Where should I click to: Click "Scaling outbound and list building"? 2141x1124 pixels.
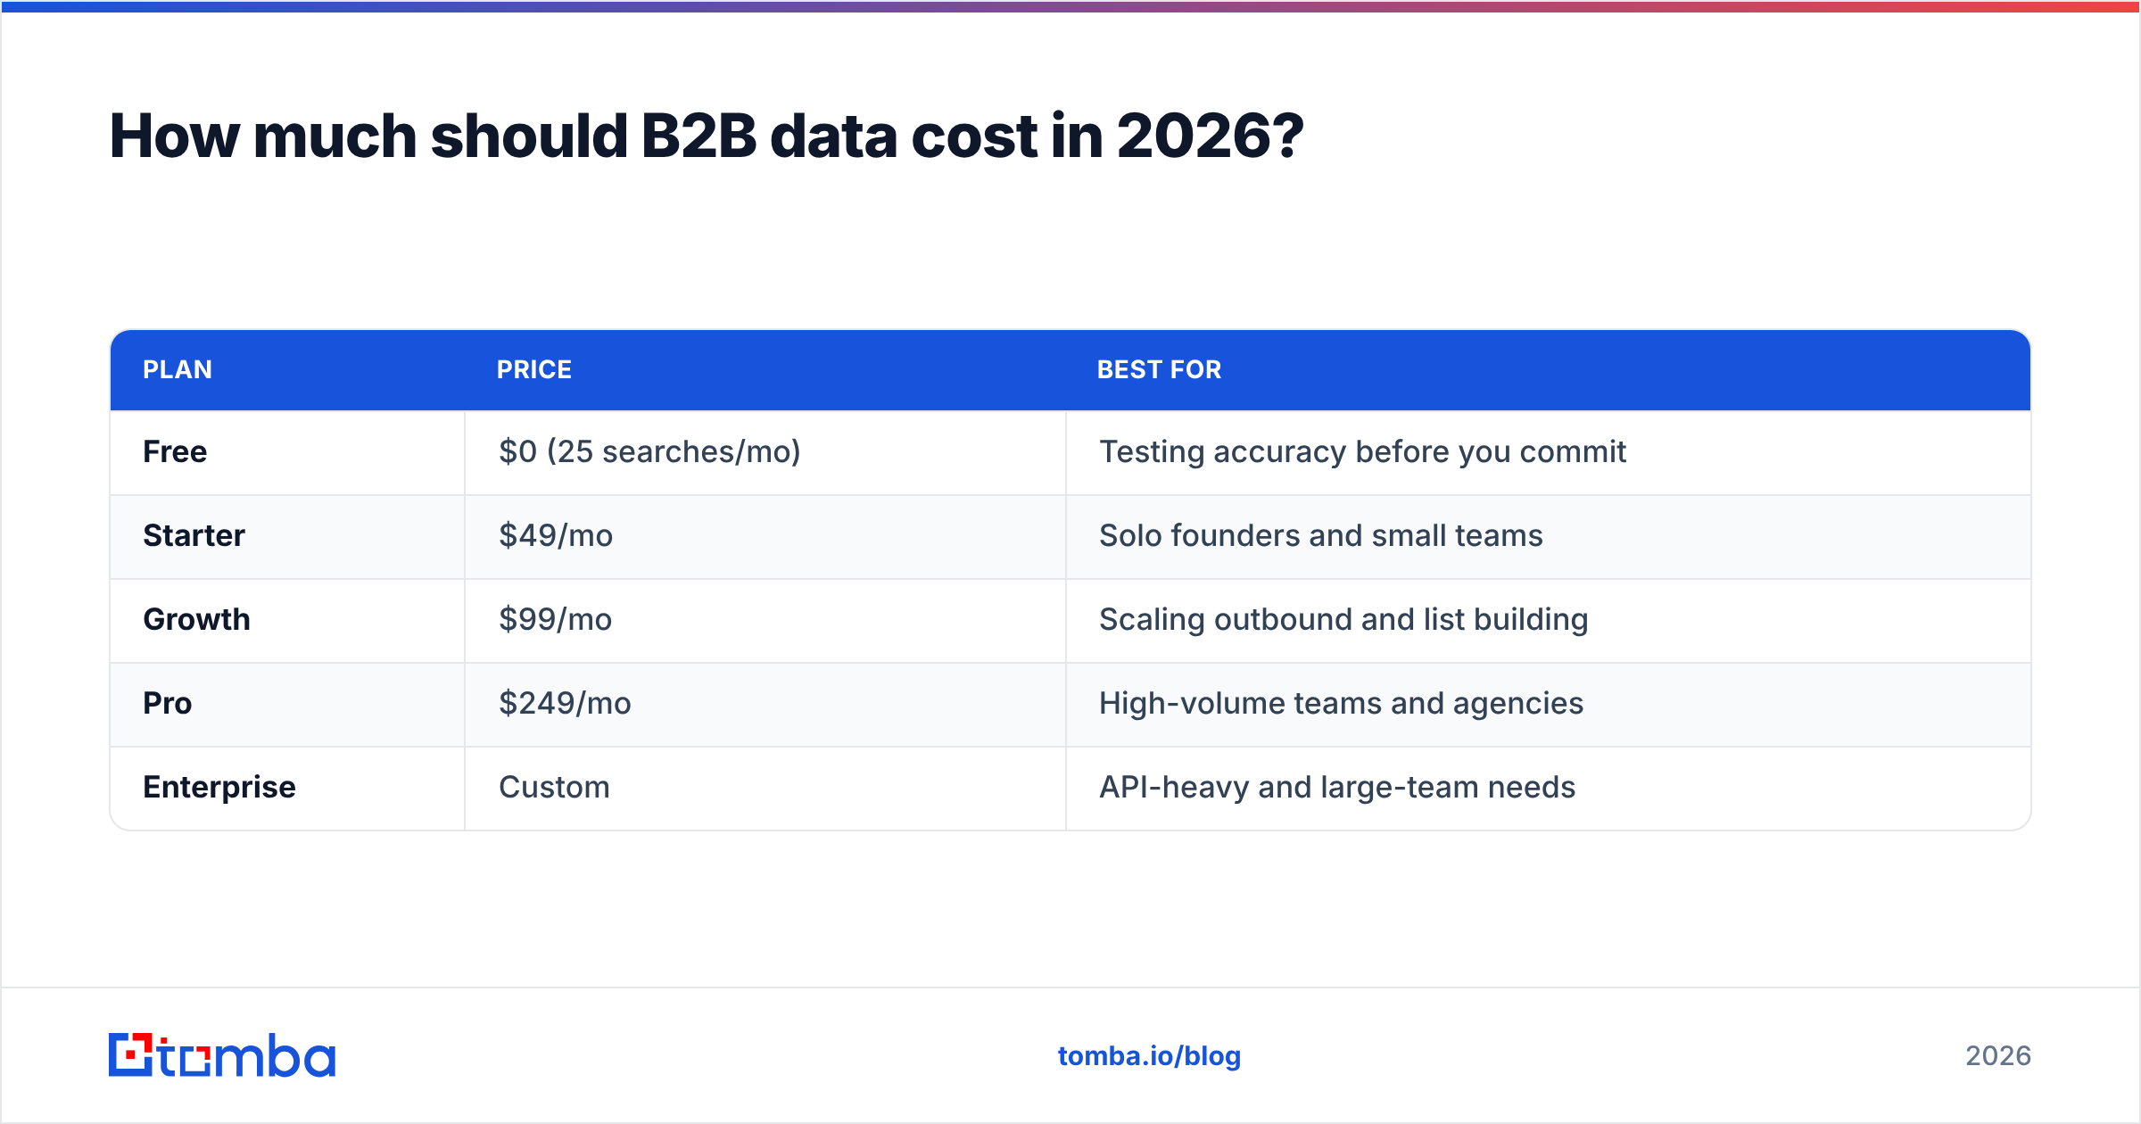[1343, 620]
